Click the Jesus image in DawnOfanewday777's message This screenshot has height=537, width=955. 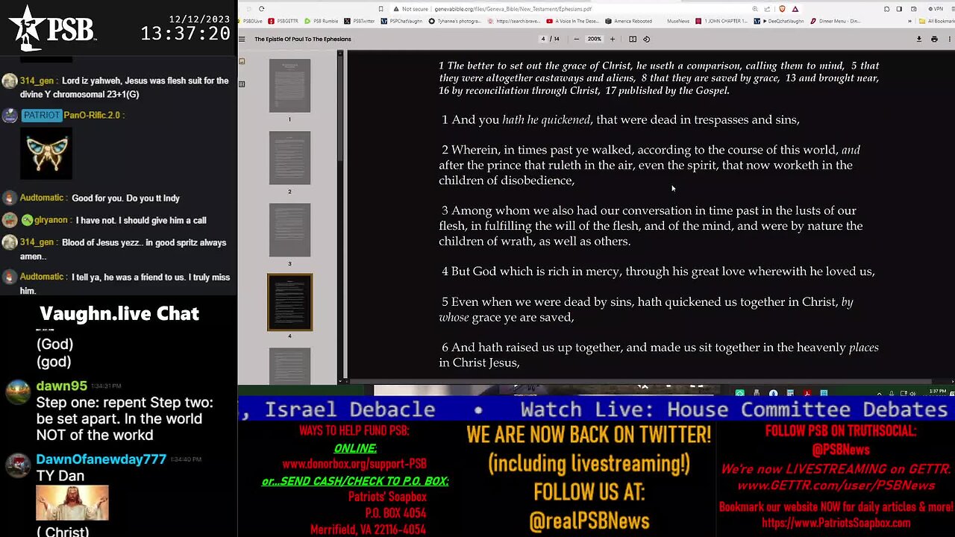[x=72, y=503]
